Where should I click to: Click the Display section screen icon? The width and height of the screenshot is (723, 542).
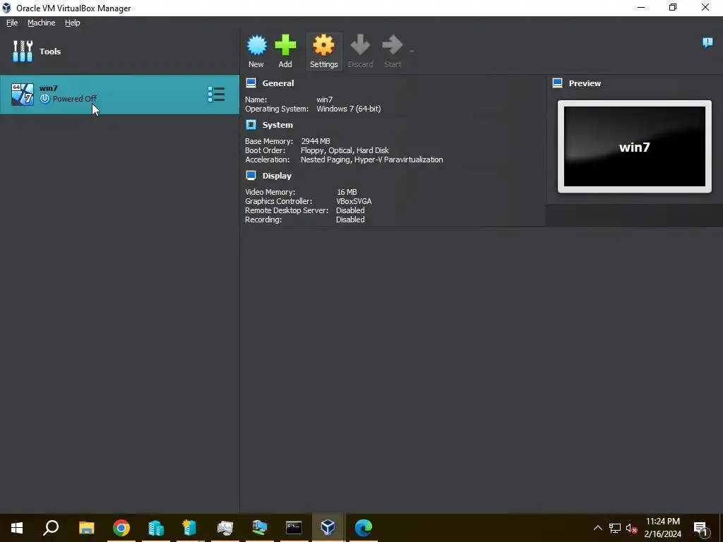pos(251,175)
